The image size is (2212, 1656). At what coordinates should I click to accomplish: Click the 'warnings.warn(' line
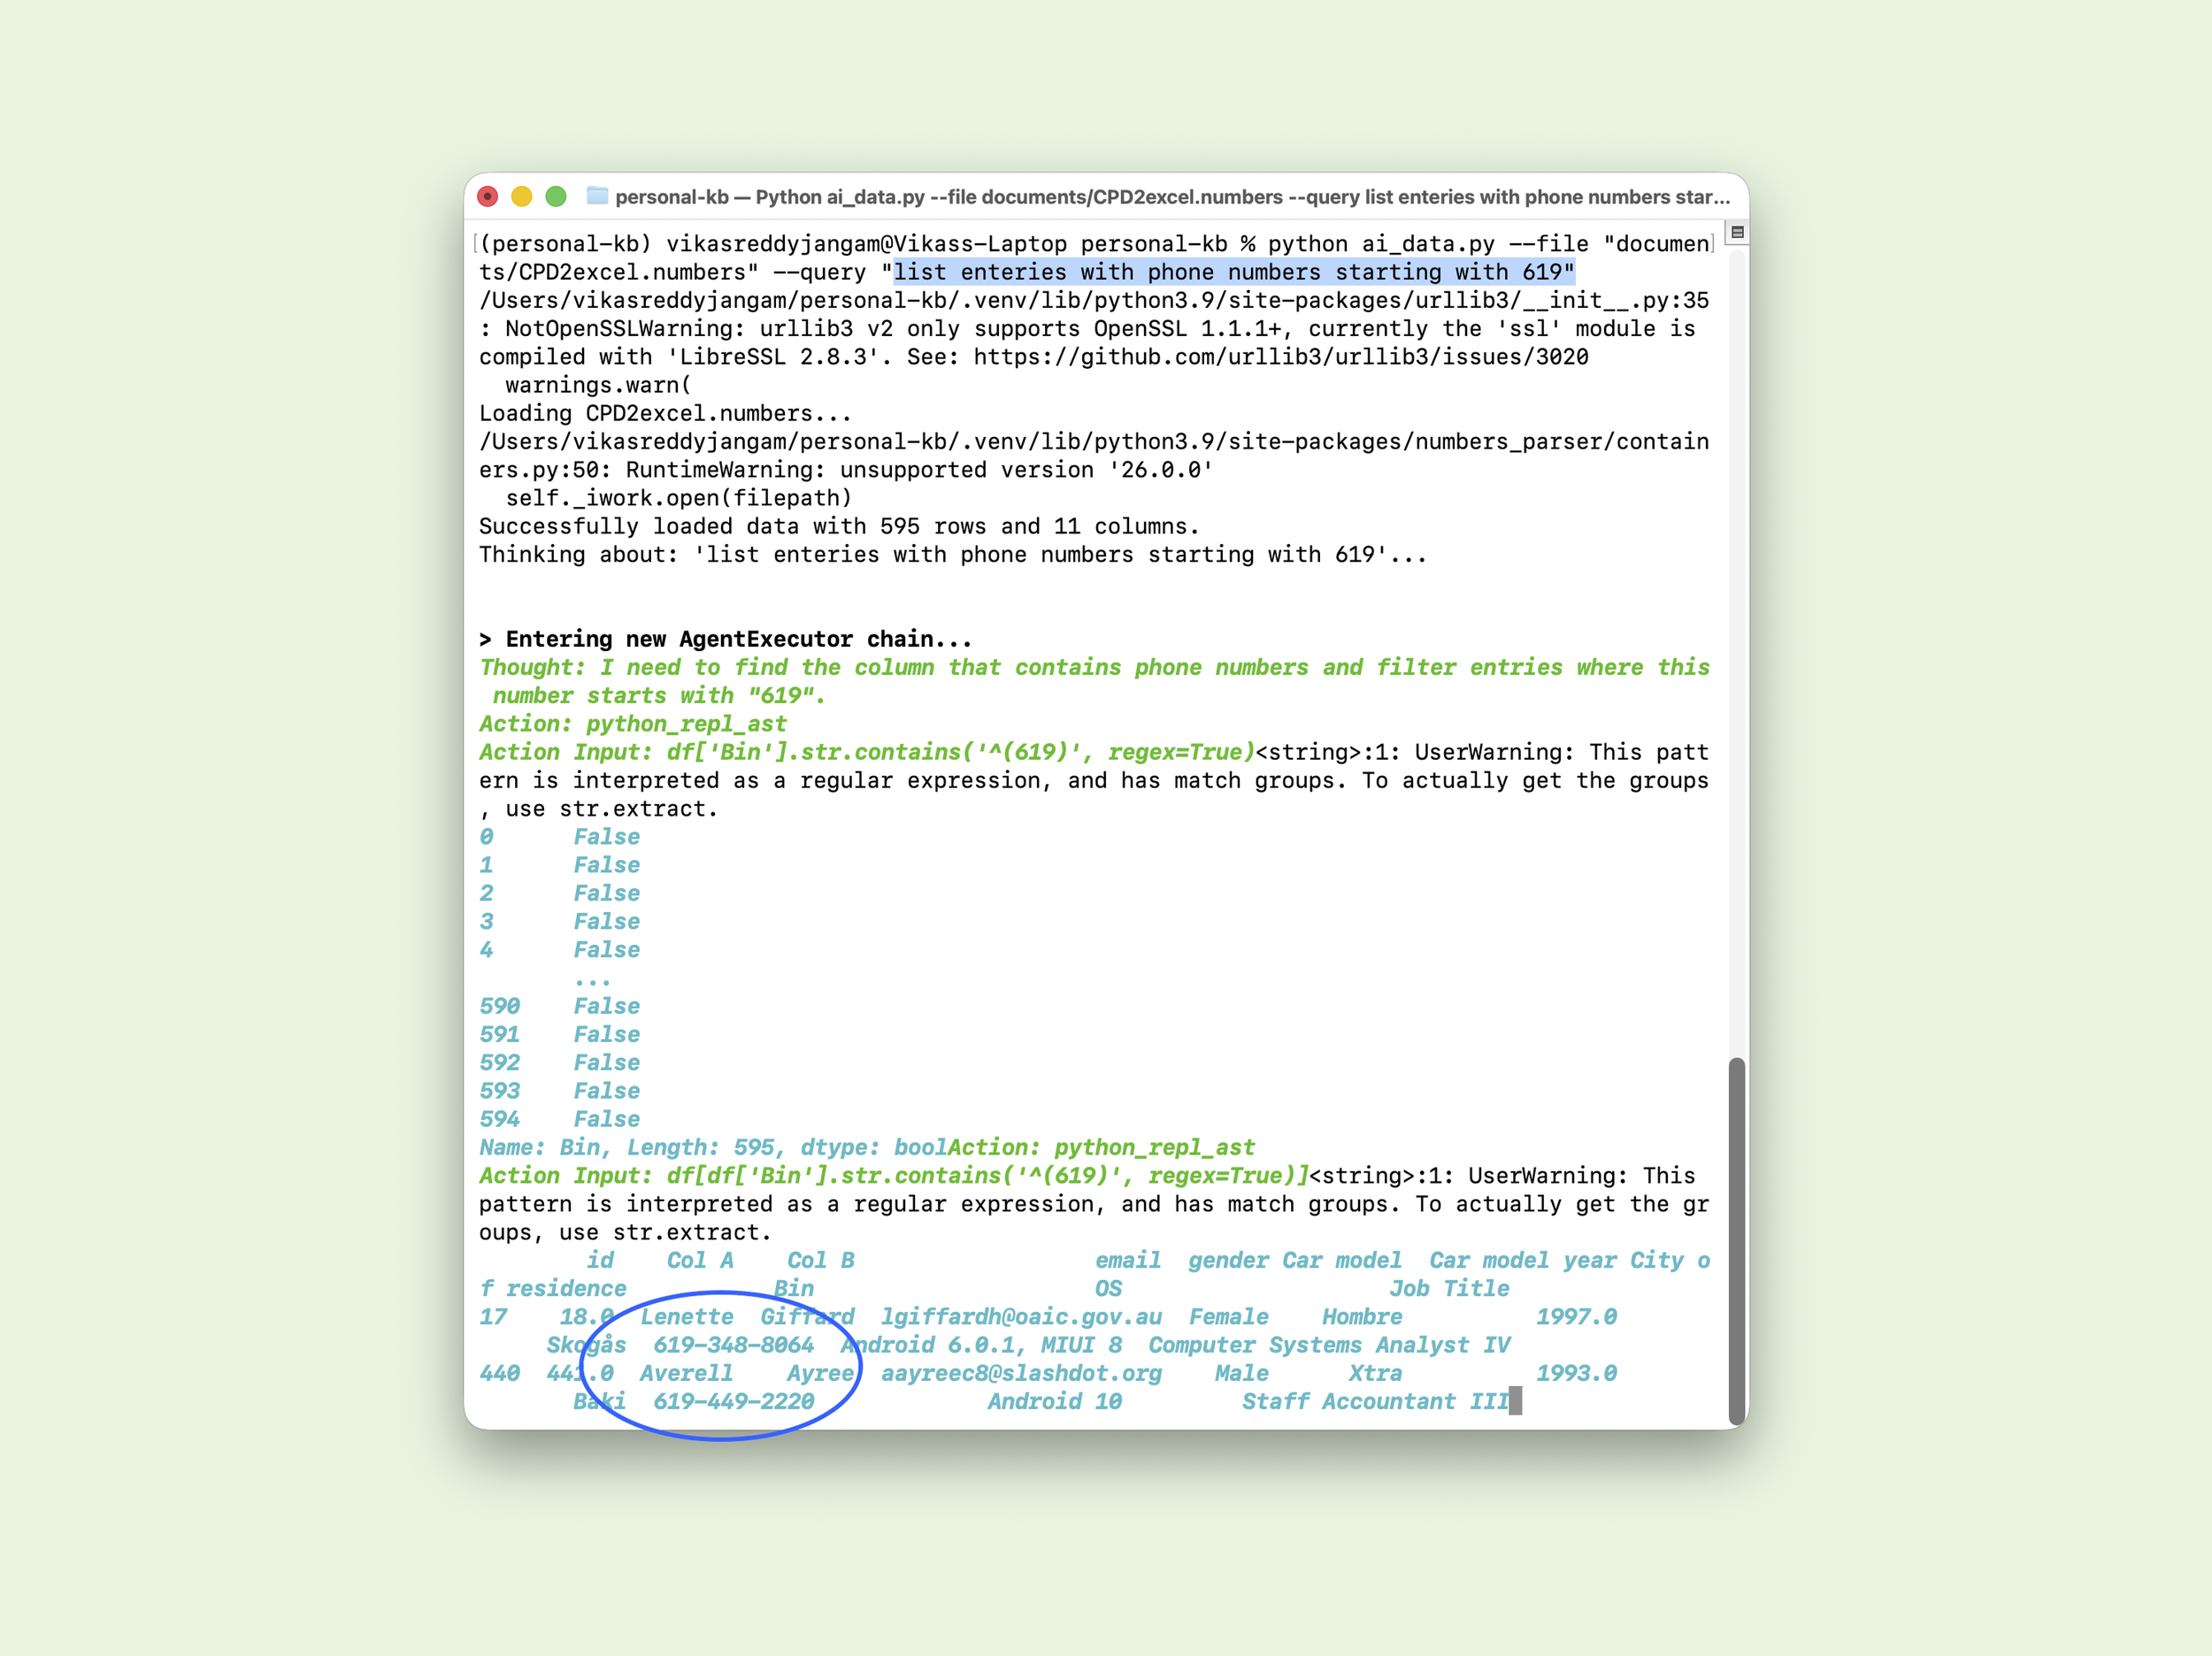tap(598, 385)
